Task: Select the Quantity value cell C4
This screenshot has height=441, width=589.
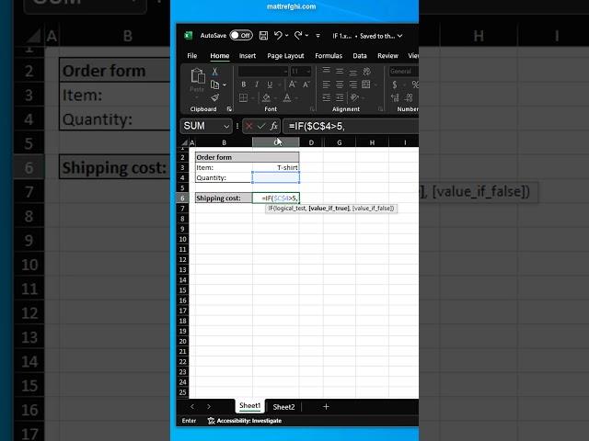Action: pyautogui.click(x=276, y=177)
